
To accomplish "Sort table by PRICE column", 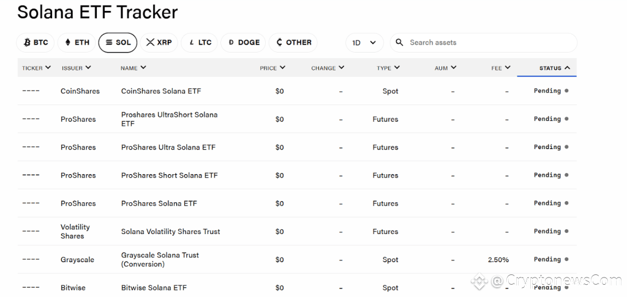I will tap(272, 68).
